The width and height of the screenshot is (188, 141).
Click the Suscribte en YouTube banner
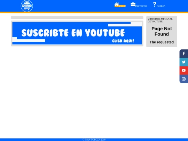pos(77,33)
